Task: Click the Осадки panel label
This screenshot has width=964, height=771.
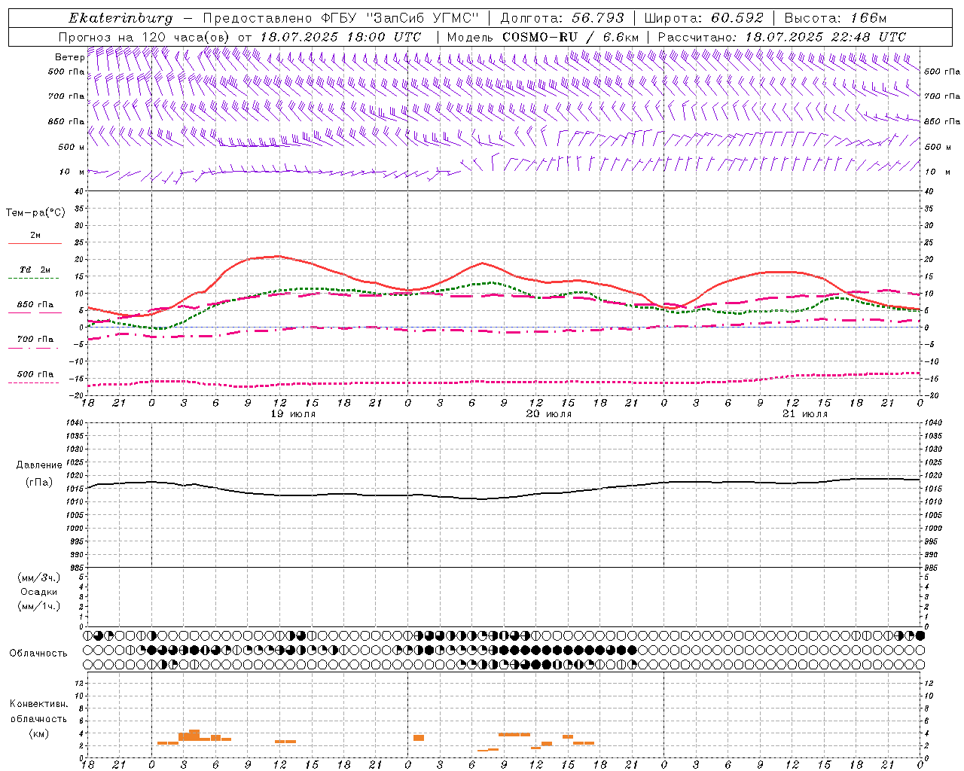Action: 39,592
